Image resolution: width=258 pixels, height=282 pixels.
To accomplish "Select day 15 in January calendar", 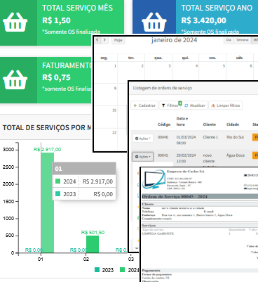I will coord(114,110).
